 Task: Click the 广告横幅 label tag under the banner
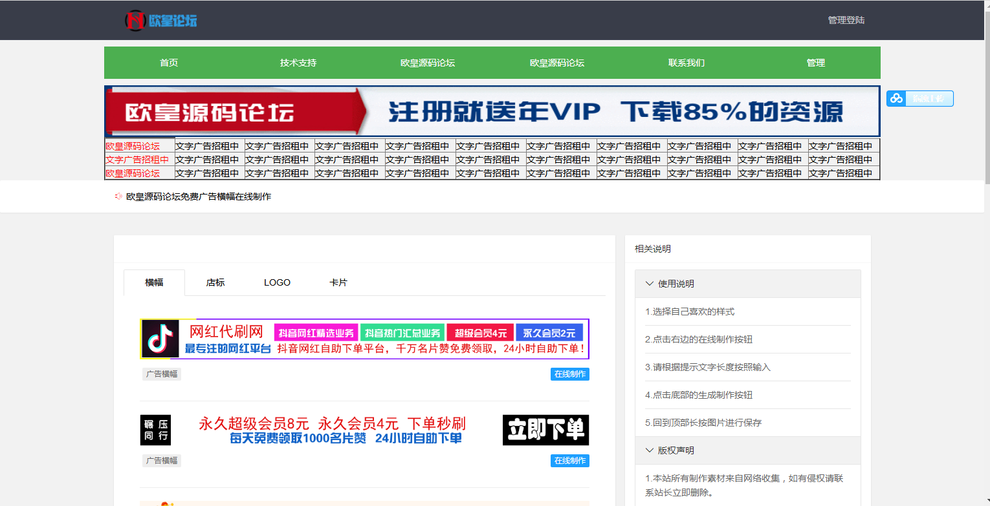[x=161, y=374]
